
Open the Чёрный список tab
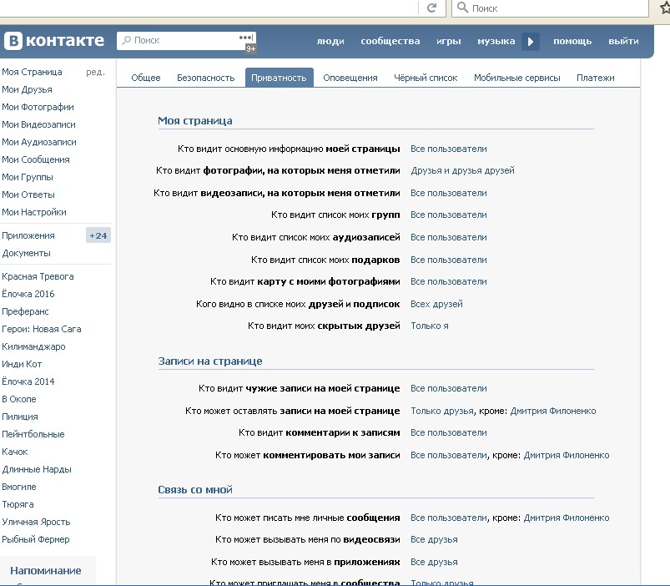(x=426, y=78)
